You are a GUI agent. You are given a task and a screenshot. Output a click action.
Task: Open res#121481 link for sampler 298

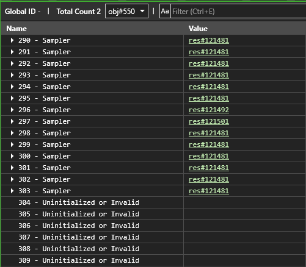pos(209,133)
